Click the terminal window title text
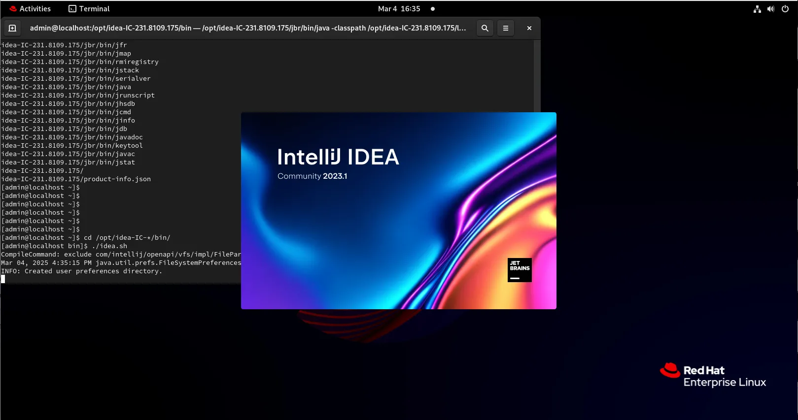Image resolution: width=798 pixels, height=420 pixels. [x=248, y=28]
